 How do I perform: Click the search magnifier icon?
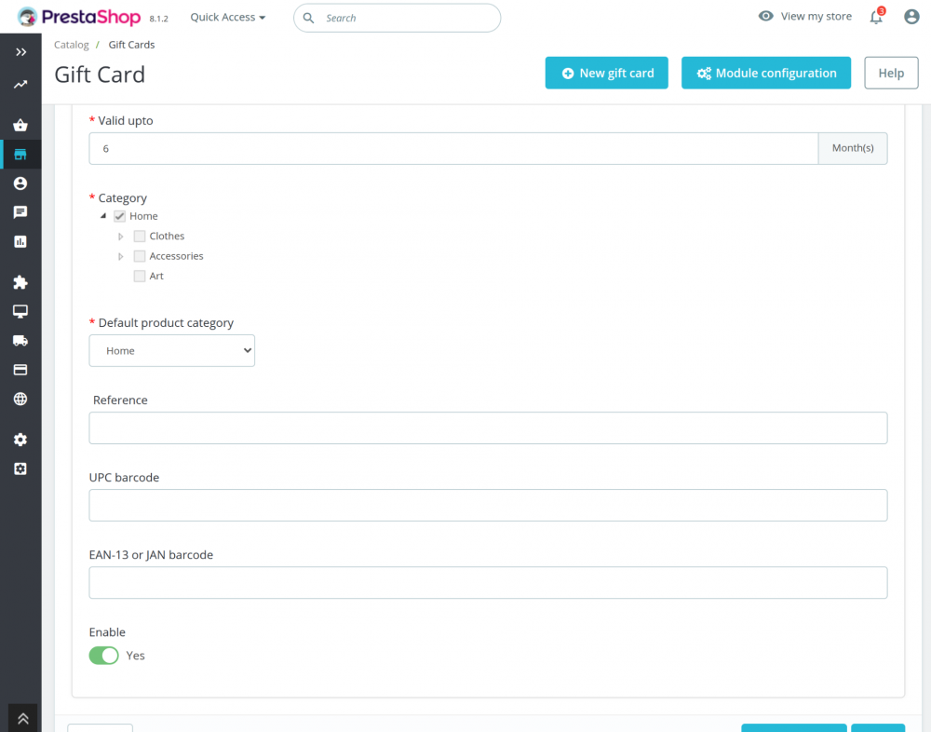[309, 18]
